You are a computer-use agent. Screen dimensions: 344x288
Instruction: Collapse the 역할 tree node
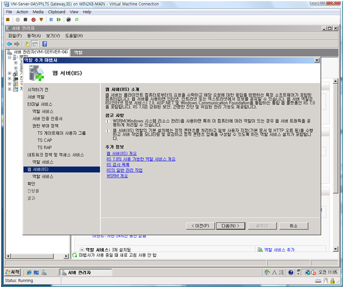point(10,57)
